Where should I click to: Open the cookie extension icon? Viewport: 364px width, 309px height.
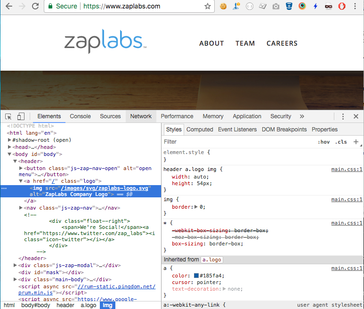tap(223, 6)
